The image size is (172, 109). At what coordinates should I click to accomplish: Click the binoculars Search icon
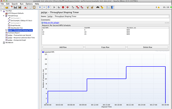[98, 7]
